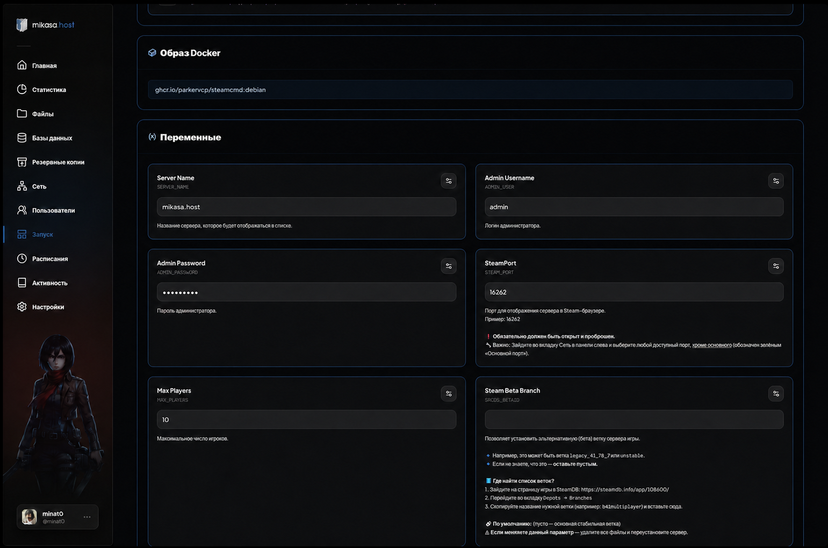Click the "Где найти список веток?" text
Image resolution: width=828 pixels, height=548 pixels.
(523, 481)
